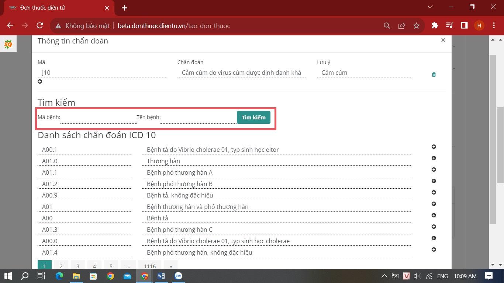504x283 pixels.
Task: Go to page 4 of diagnosis list
Action: [x=94, y=266]
